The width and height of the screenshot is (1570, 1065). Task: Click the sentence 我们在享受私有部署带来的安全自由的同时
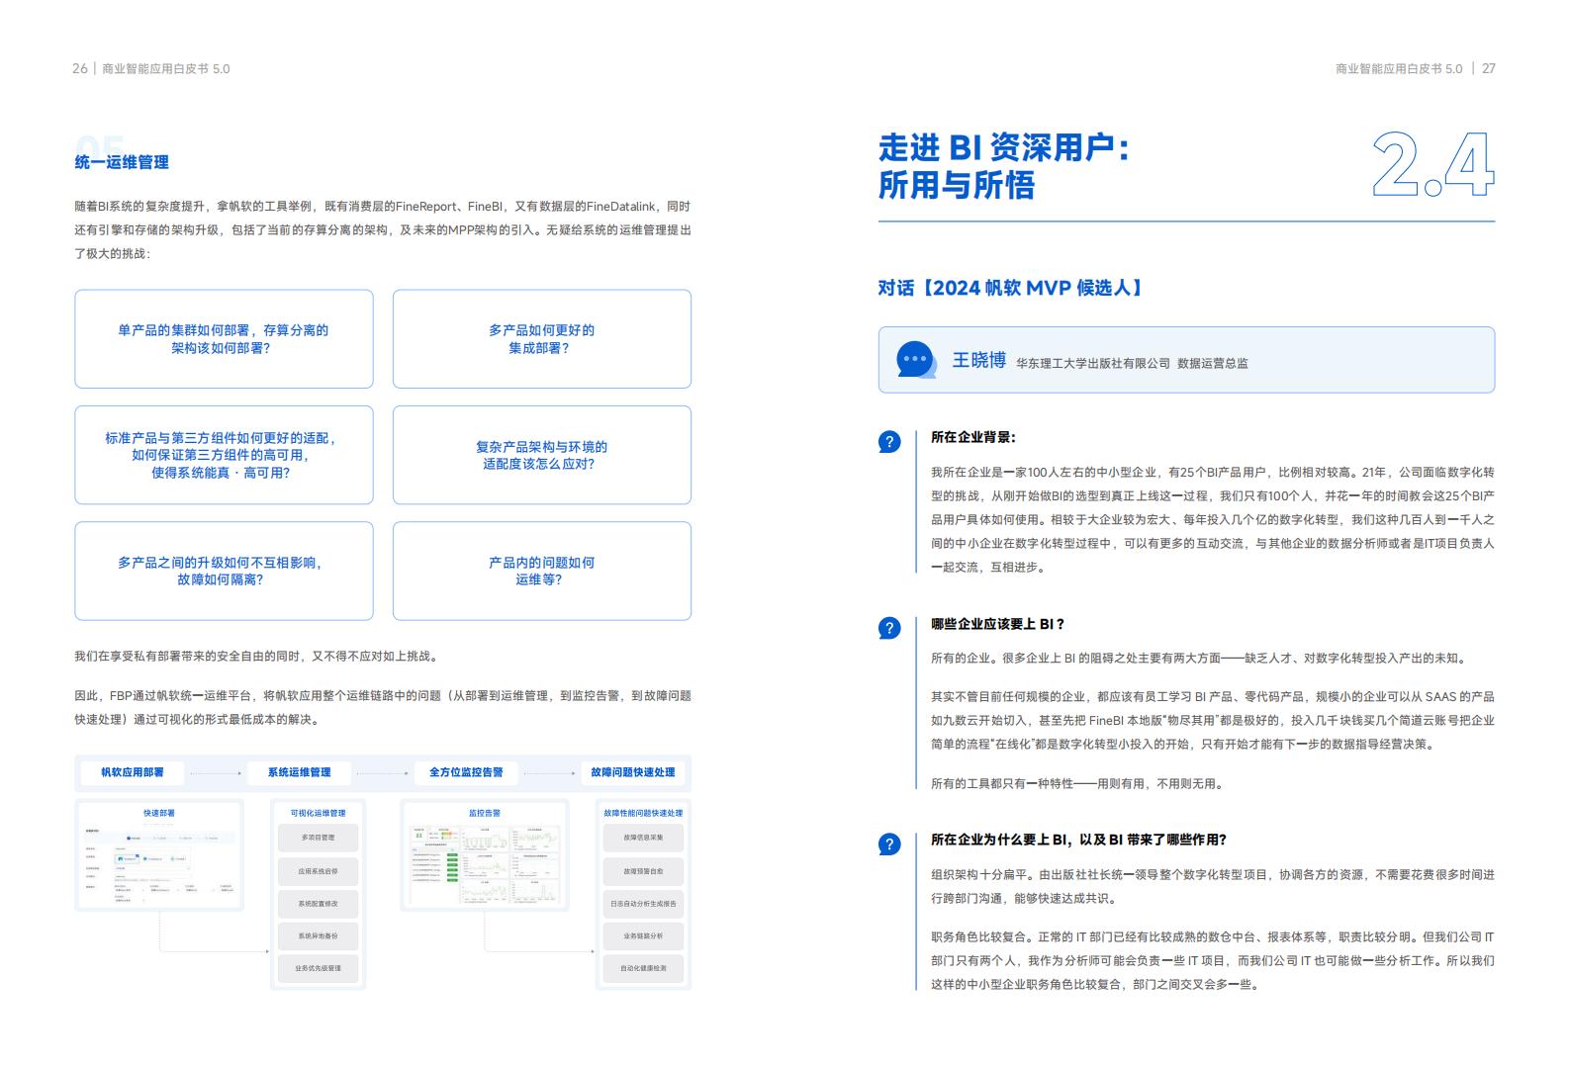(256, 656)
